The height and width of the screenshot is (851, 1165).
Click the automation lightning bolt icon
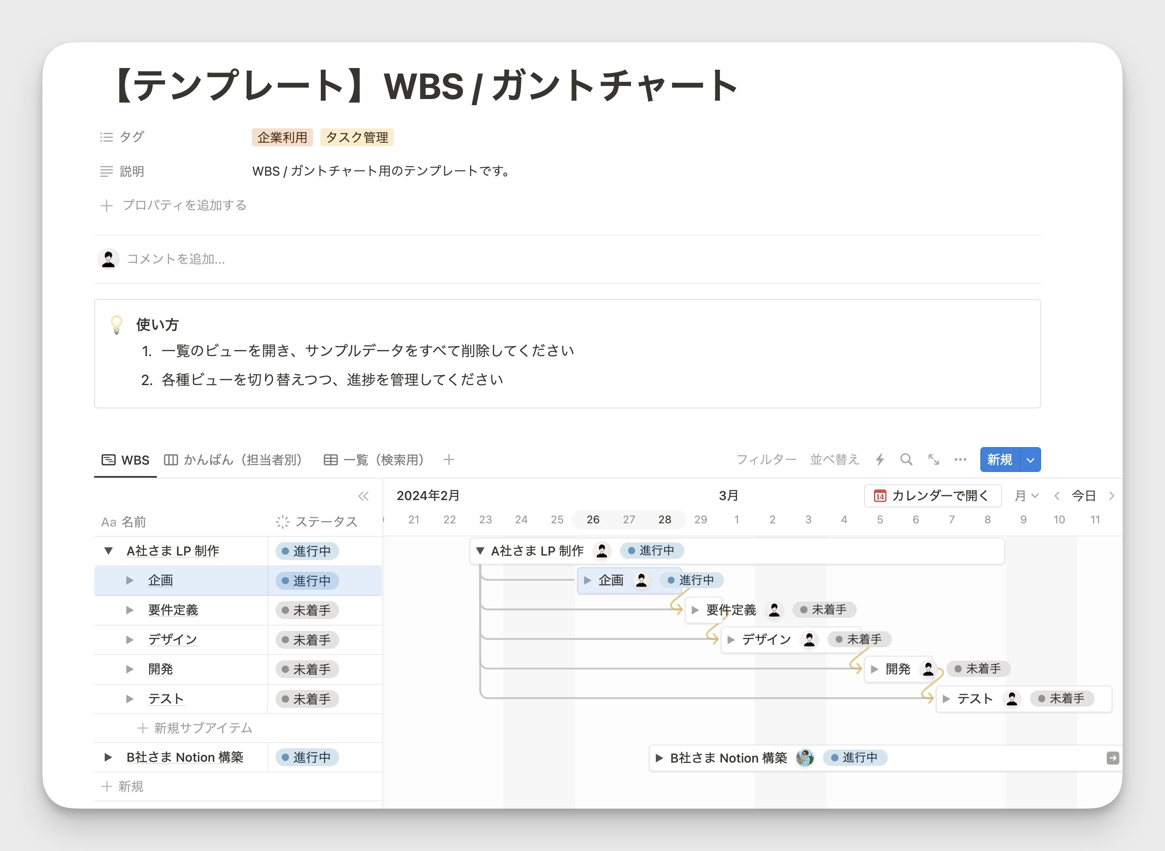coord(880,459)
